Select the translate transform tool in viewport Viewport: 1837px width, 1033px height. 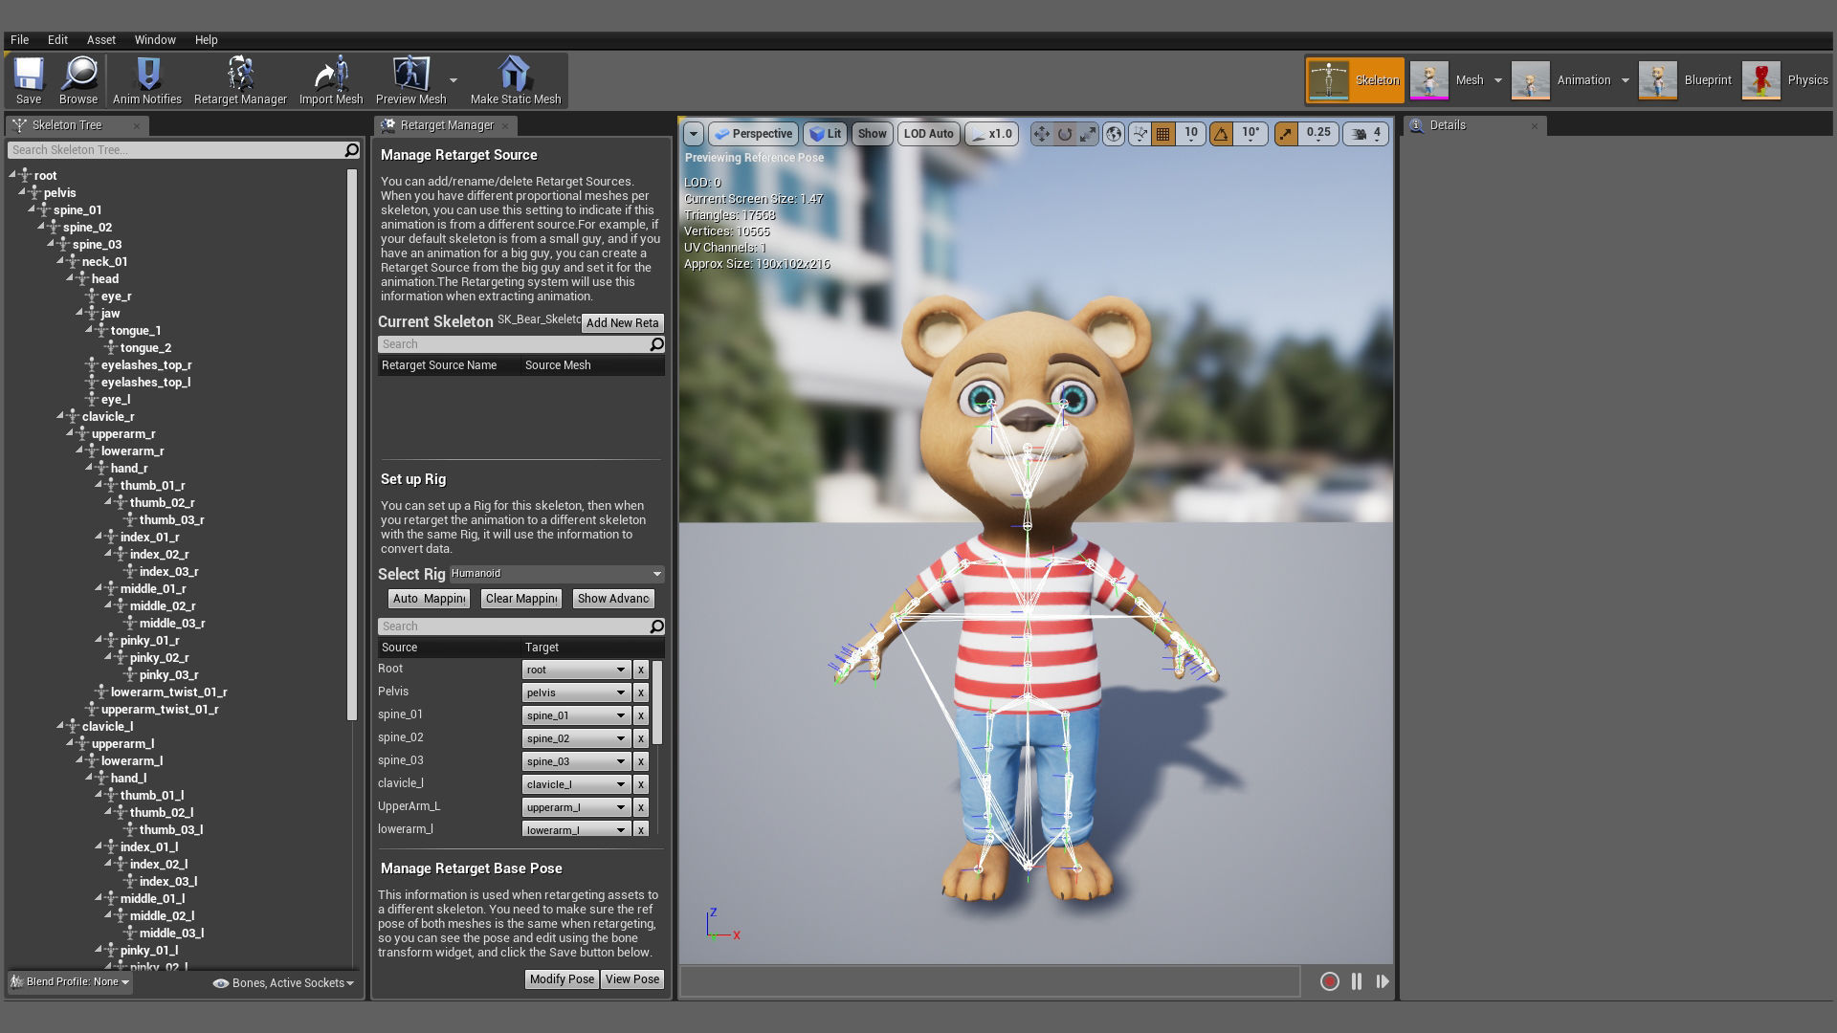point(1041,134)
